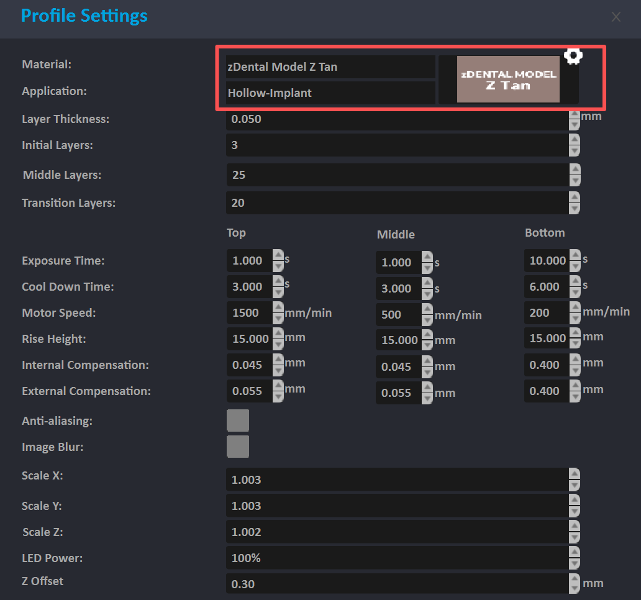641x600 pixels.
Task: Click the Bottom Rise Height input
Action: point(546,339)
